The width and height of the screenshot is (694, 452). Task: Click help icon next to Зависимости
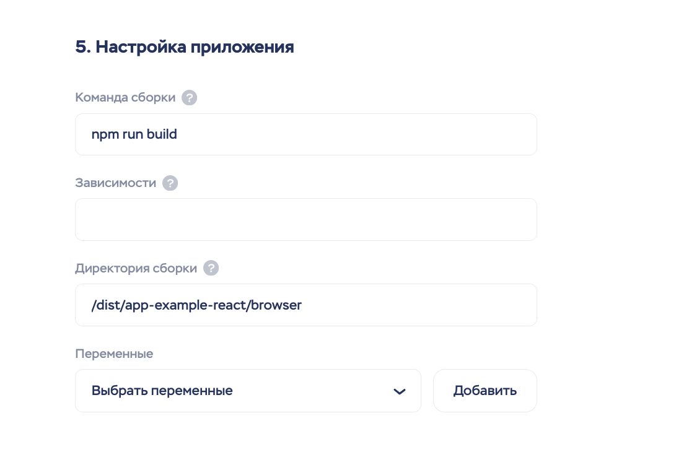click(170, 183)
